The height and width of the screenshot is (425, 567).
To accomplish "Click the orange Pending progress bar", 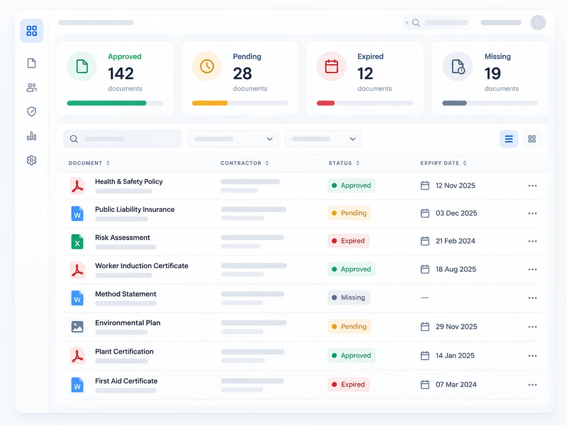I will point(210,103).
